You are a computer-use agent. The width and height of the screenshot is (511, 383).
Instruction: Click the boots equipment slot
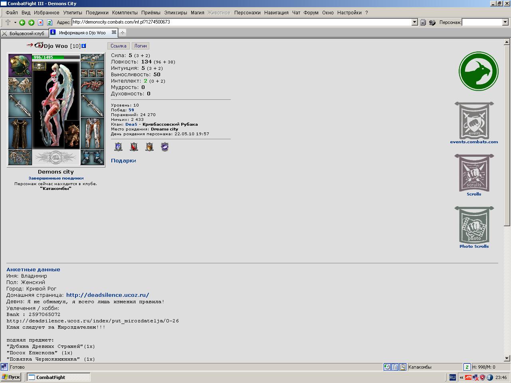pos(92,158)
